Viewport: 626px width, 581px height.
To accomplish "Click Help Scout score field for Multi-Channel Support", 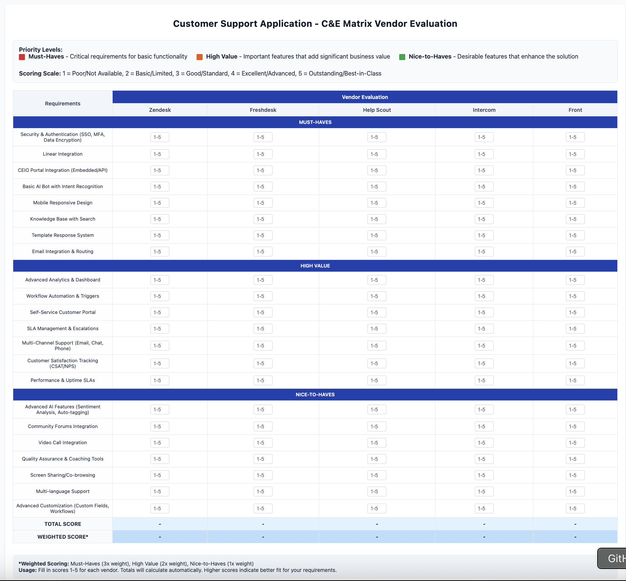I will tap(377, 346).
